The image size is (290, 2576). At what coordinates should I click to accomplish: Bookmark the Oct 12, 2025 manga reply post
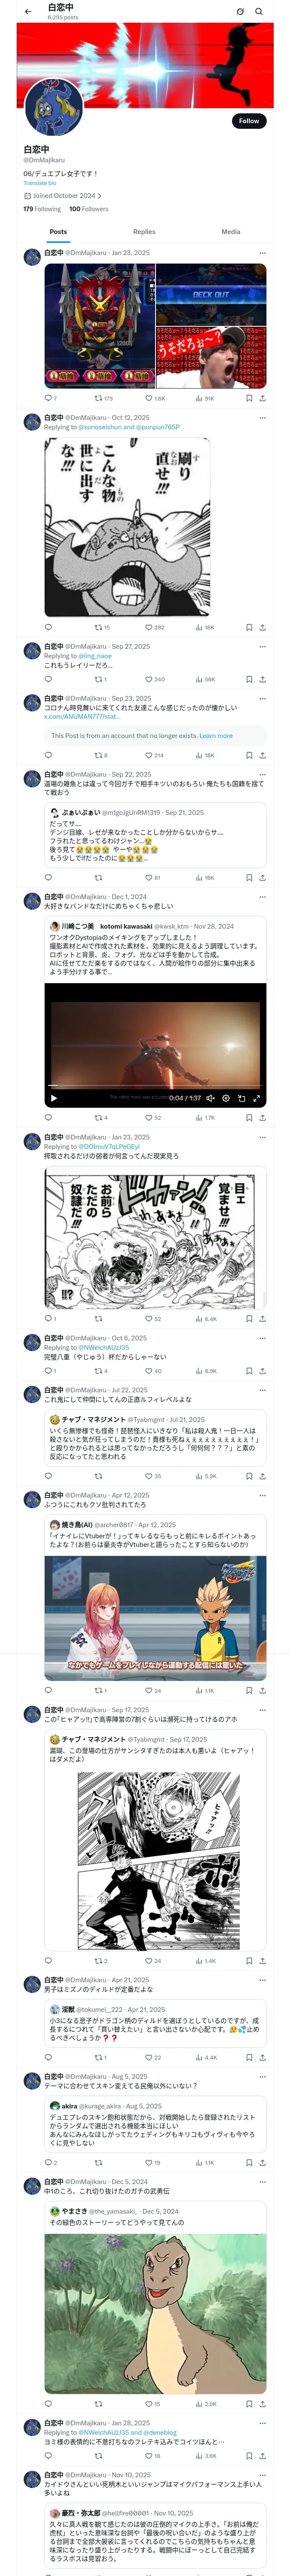point(249,627)
